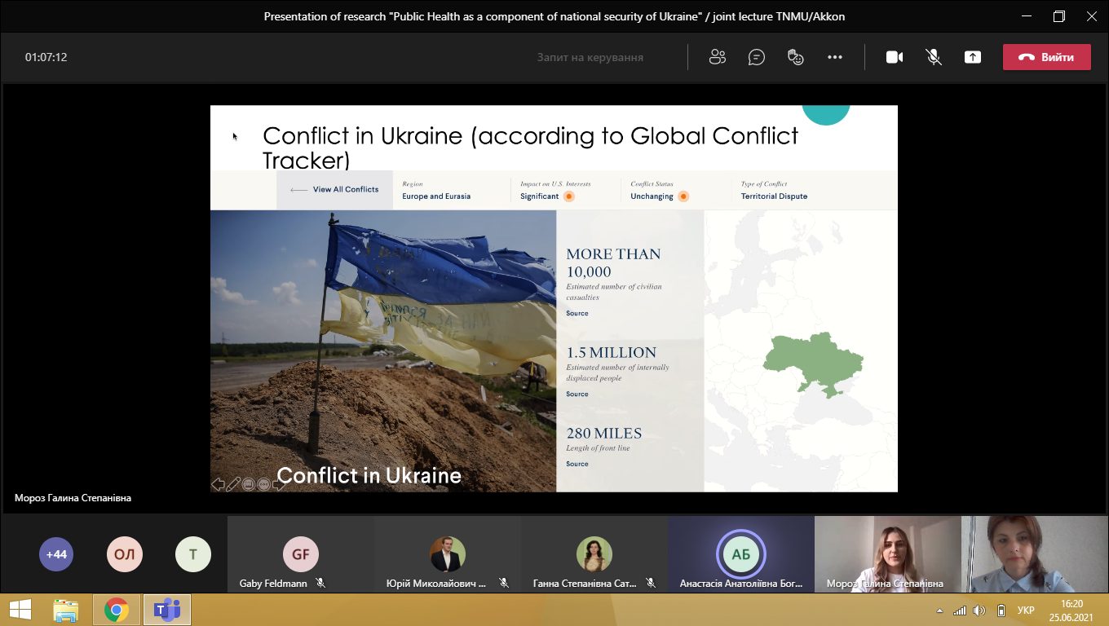This screenshot has width=1109, height=626.
Task: Click the Запит на керування request control
Action: pyautogui.click(x=590, y=57)
